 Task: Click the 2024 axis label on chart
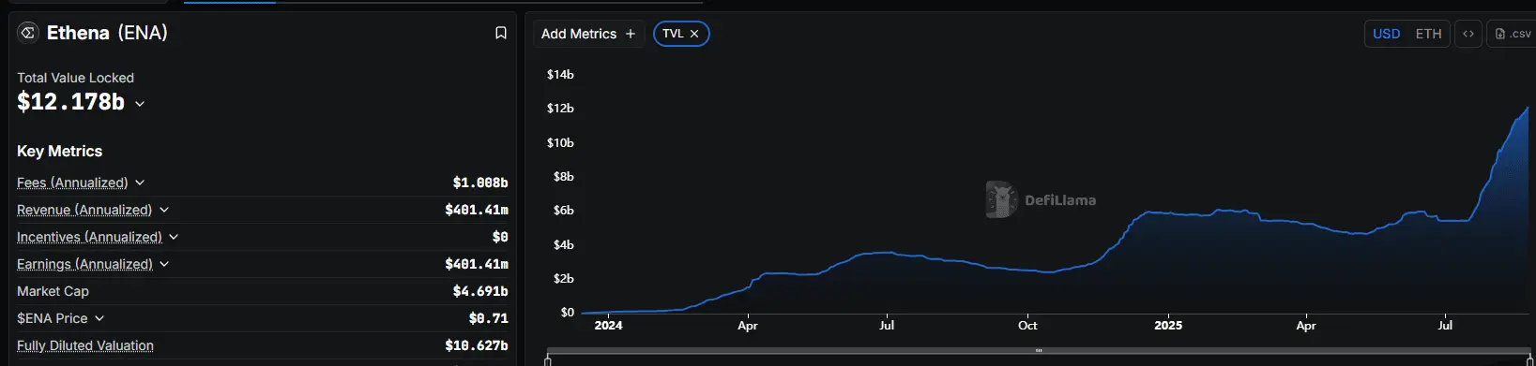tap(609, 326)
